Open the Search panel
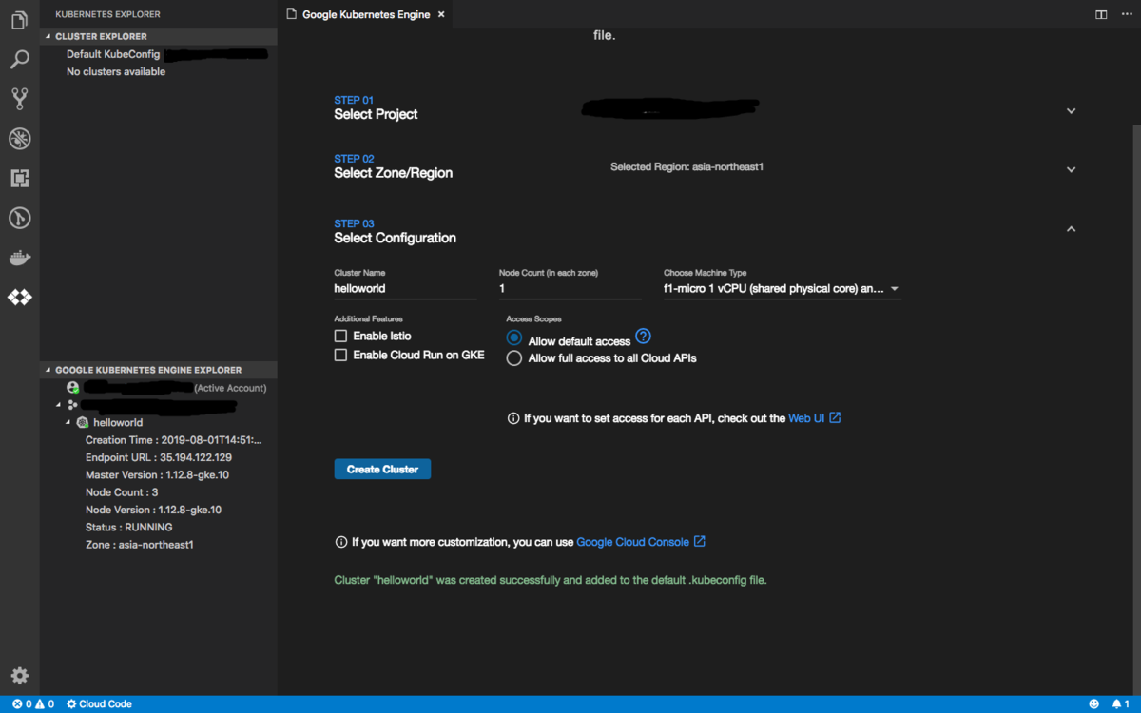This screenshot has height=713, width=1141. 19,59
